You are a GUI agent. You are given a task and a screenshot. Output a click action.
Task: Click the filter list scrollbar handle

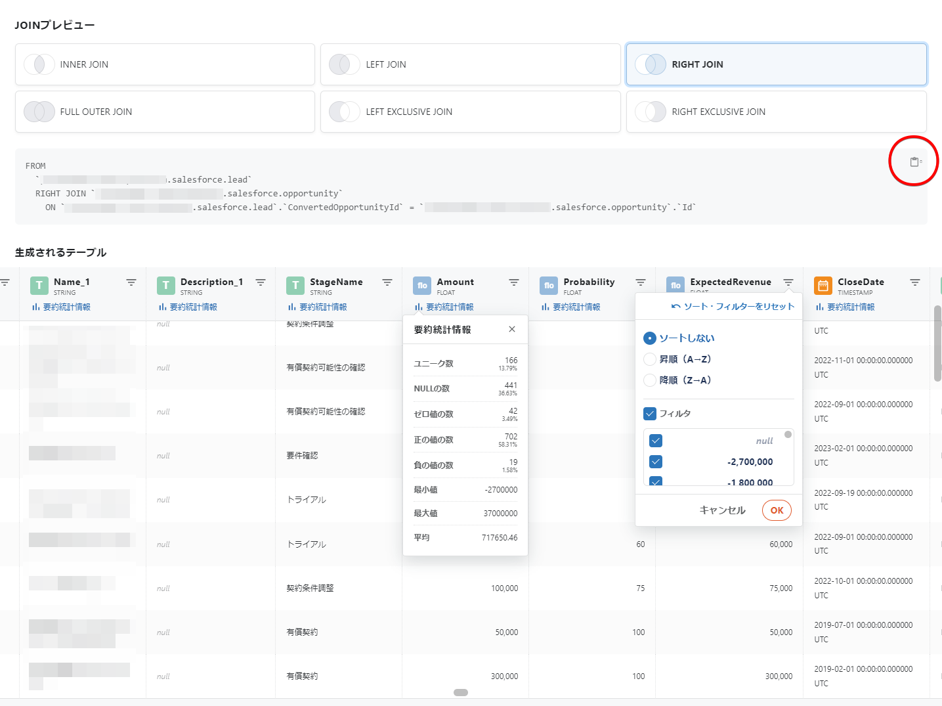tap(788, 435)
